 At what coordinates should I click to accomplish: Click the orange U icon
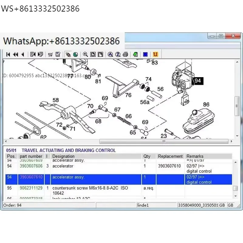[x=155, y=54]
